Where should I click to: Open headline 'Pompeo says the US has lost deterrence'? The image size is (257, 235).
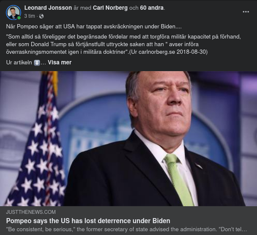[88, 221]
